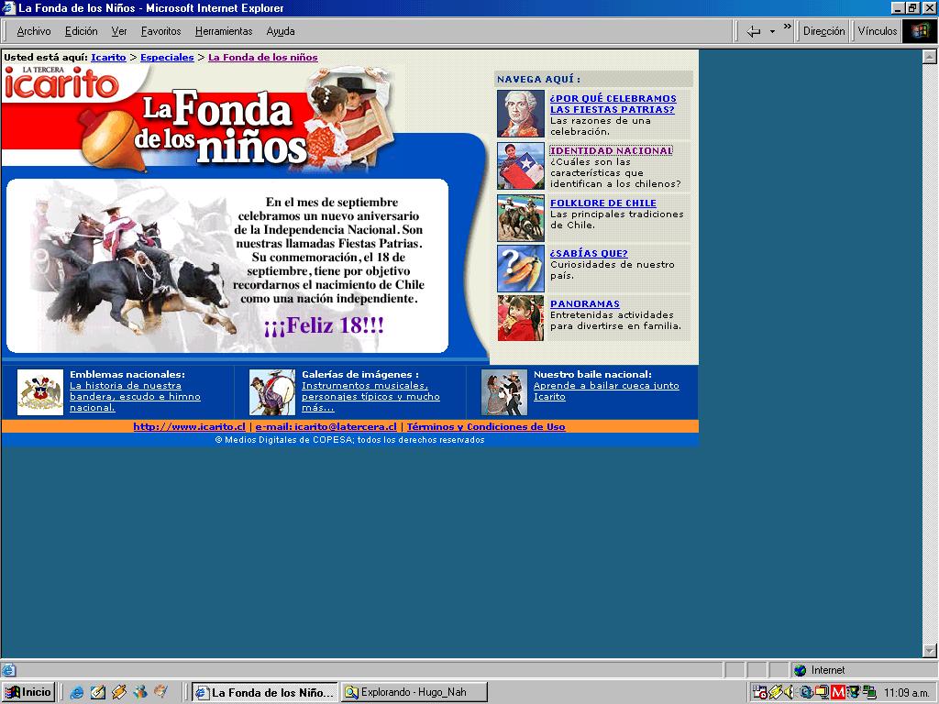
Task: Open the Archivo menu
Action: (34, 31)
